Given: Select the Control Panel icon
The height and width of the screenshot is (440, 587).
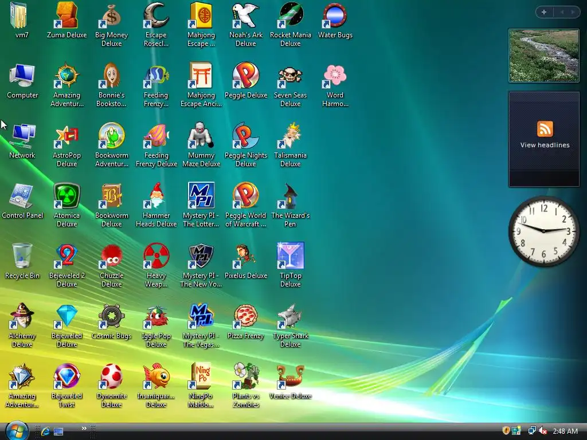Looking at the screenshot, I should 22,196.
